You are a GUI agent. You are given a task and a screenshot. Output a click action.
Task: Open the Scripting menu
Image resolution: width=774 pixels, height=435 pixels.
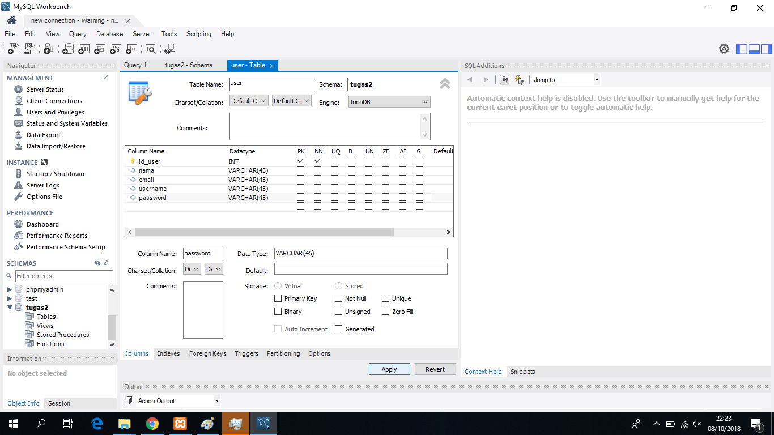tap(199, 34)
